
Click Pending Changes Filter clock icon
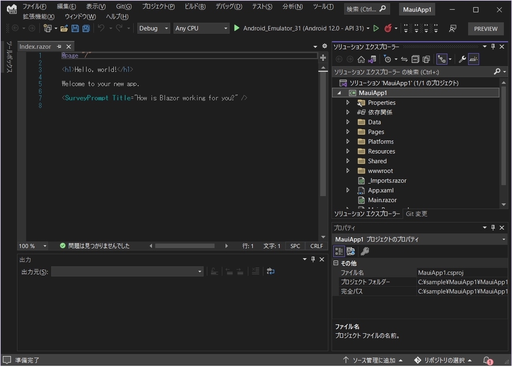point(387,59)
